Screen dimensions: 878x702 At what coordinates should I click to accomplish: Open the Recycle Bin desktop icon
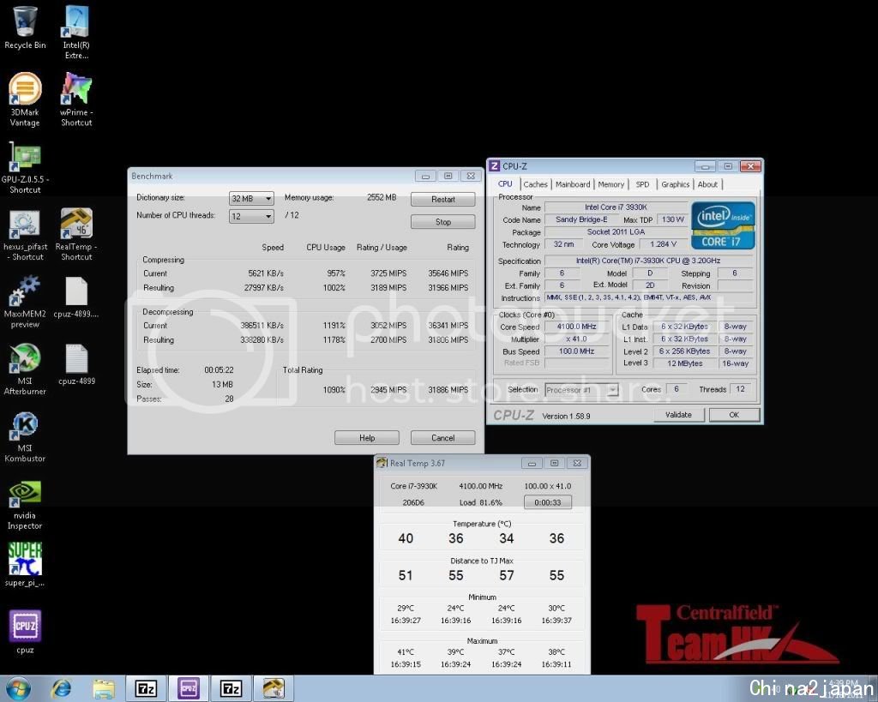(25, 28)
